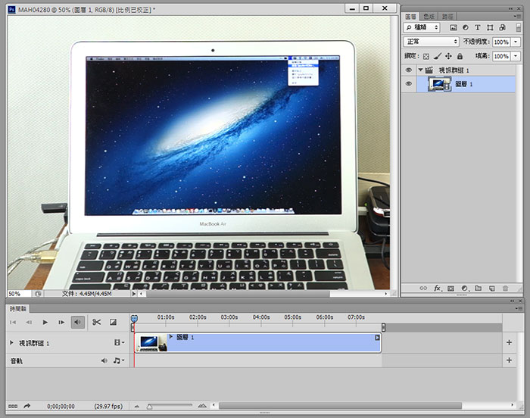Screen dimensions: 530x418
Task: Hide 圖層 1 via its eye icon
Action: click(409, 83)
